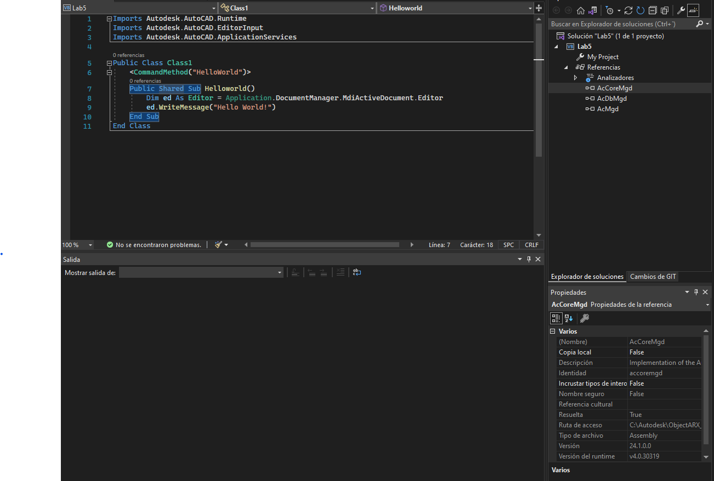The image size is (714, 481).
Task: Click the Home icon in Solution Explorer toolbar
Action: click(580, 10)
